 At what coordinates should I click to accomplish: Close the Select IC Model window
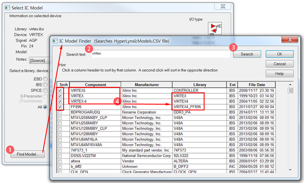[223, 7]
